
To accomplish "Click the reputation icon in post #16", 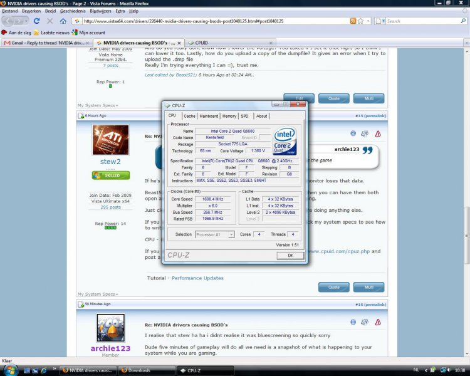I will [365, 322].
